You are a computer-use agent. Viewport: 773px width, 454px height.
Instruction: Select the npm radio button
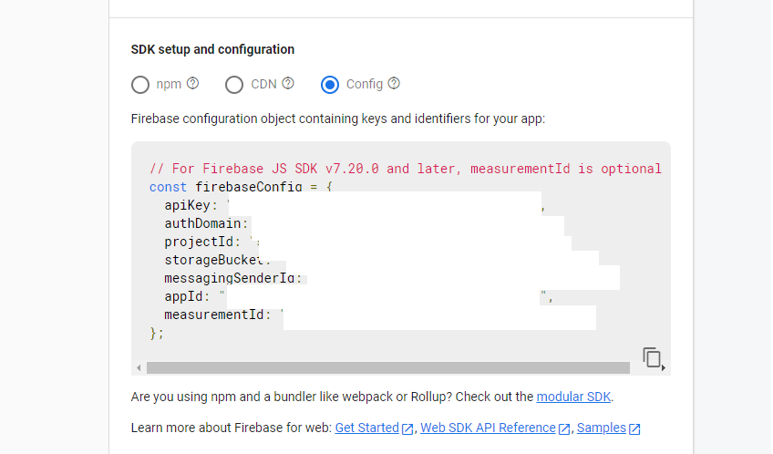[x=140, y=85]
